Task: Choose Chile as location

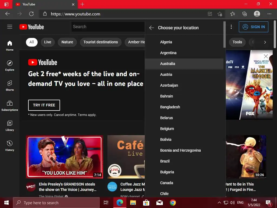Action: [184, 193]
